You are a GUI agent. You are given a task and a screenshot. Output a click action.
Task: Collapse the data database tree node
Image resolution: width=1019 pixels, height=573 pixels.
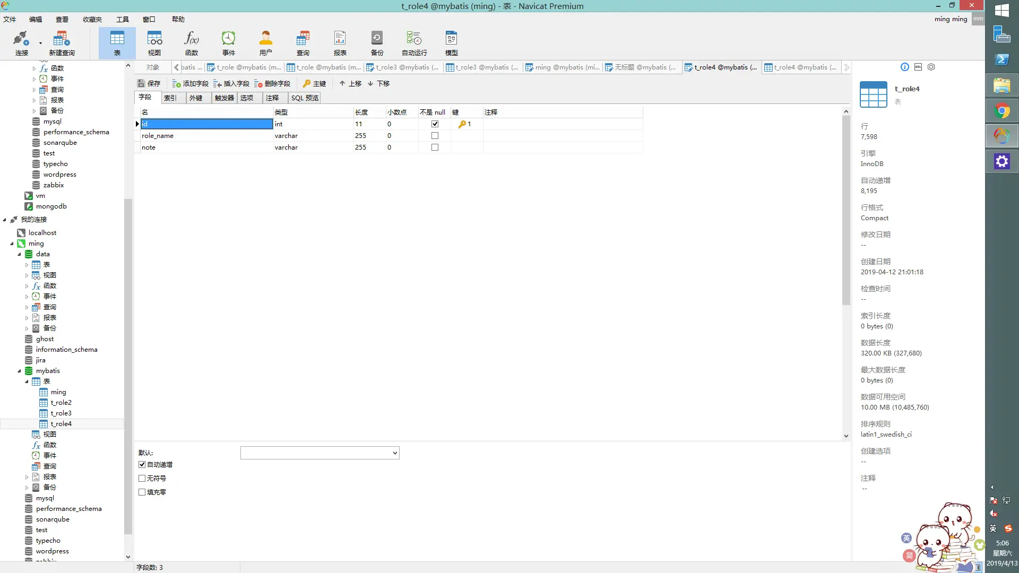click(x=20, y=254)
